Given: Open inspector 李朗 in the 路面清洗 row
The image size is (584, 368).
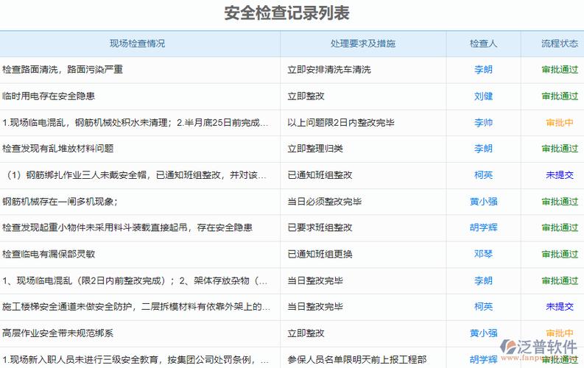Looking at the screenshot, I should point(483,70).
